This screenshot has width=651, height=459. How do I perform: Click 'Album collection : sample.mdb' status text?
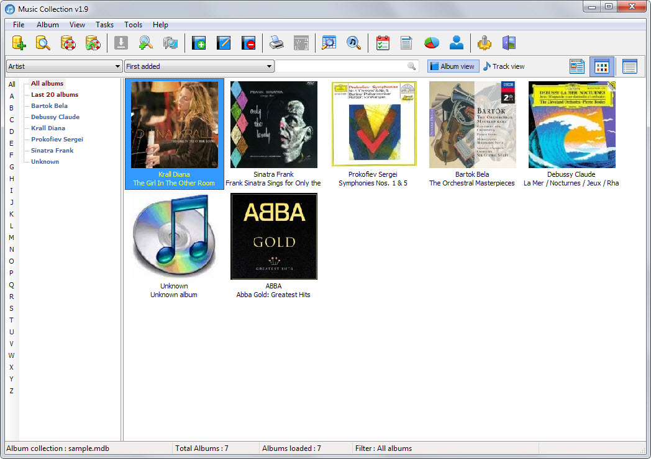pos(58,448)
